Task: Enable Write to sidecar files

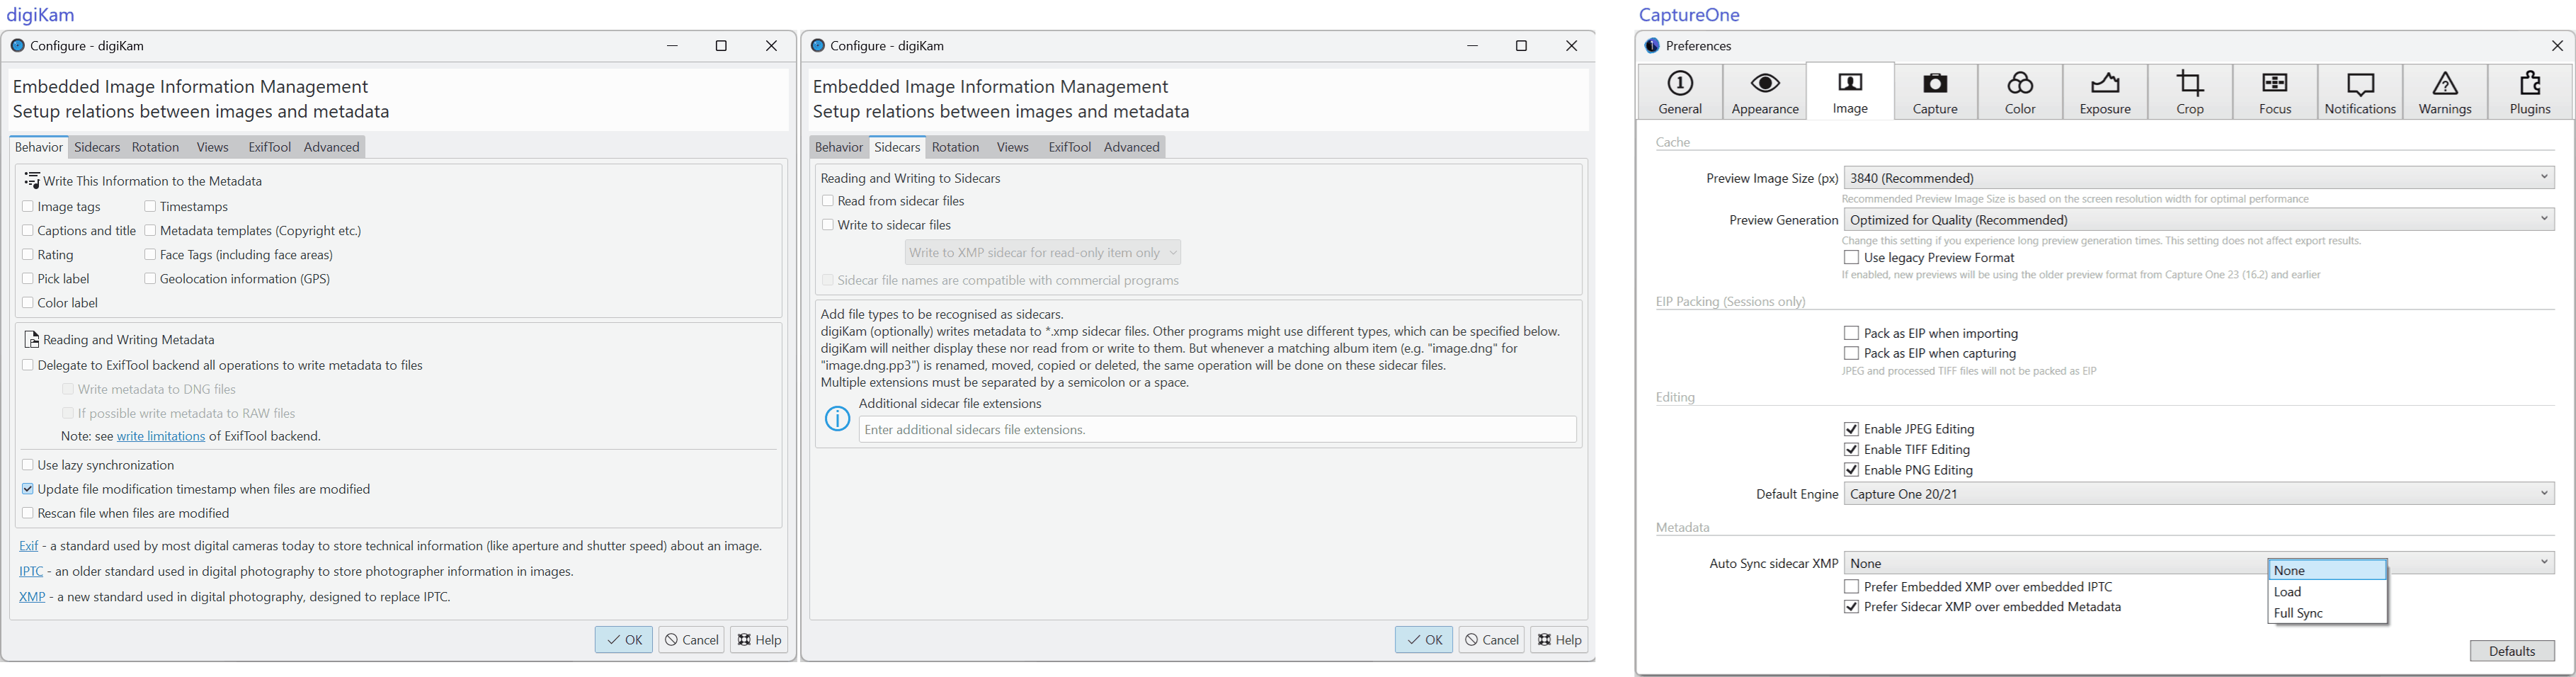Action: [828, 225]
